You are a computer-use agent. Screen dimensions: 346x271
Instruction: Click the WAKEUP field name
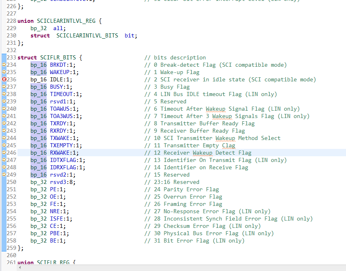click(x=60, y=72)
